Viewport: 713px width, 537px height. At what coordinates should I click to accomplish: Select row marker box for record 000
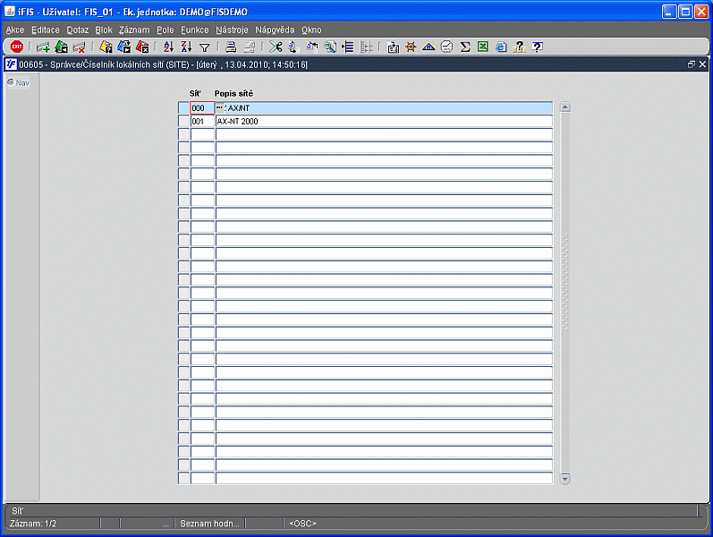[x=183, y=108]
